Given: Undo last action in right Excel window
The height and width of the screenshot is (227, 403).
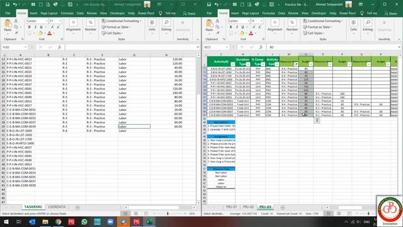Looking at the screenshot, I should point(217,4).
